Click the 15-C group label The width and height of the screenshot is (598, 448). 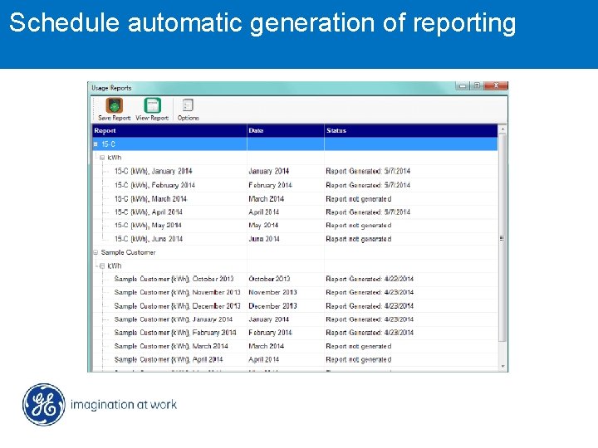[108, 144]
